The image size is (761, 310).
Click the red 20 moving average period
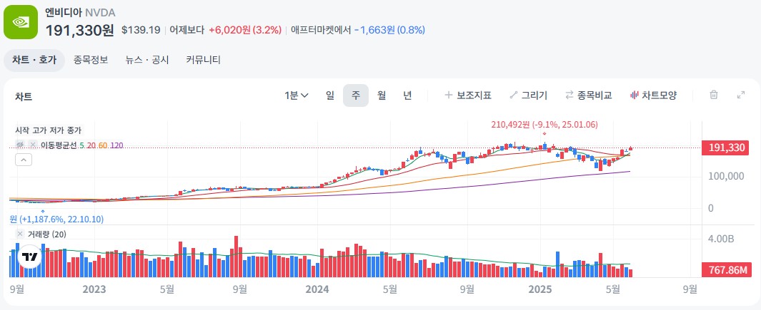pyautogui.click(x=91, y=145)
